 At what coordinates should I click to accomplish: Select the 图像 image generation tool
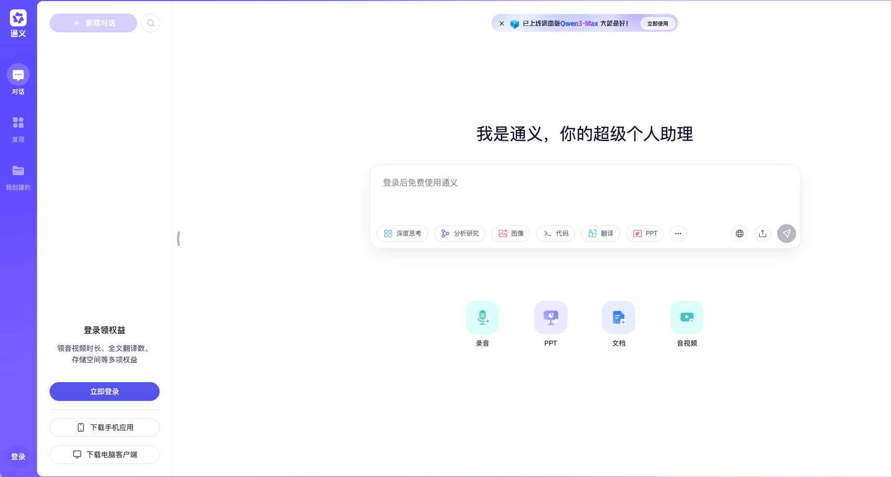pos(510,234)
